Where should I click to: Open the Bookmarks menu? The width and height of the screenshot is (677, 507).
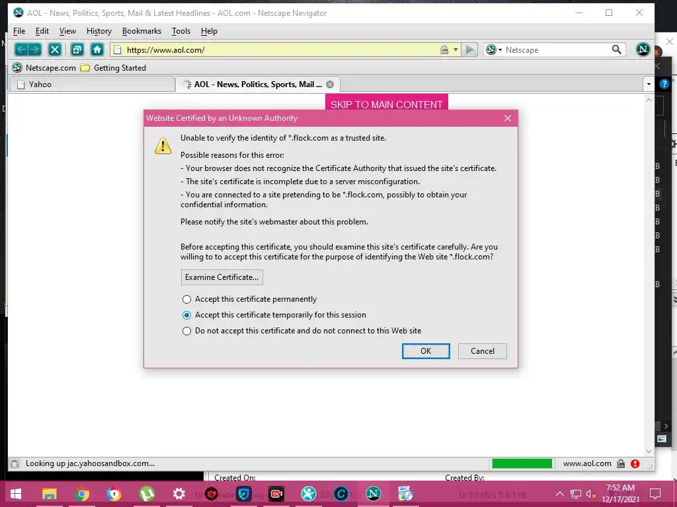[x=141, y=31]
